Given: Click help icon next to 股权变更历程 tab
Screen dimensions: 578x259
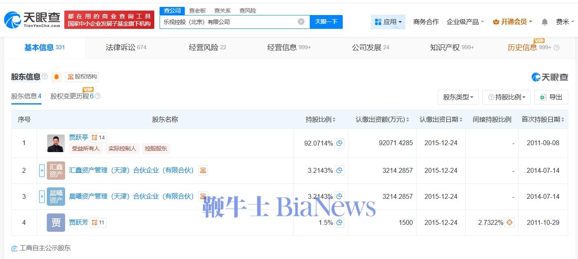Looking at the screenshot, I should [x=98, y=96].
